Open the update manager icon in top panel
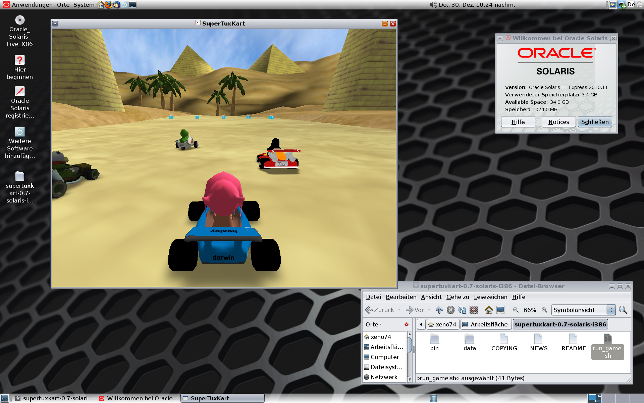644x403 pixels. click(x=125, y=5)
